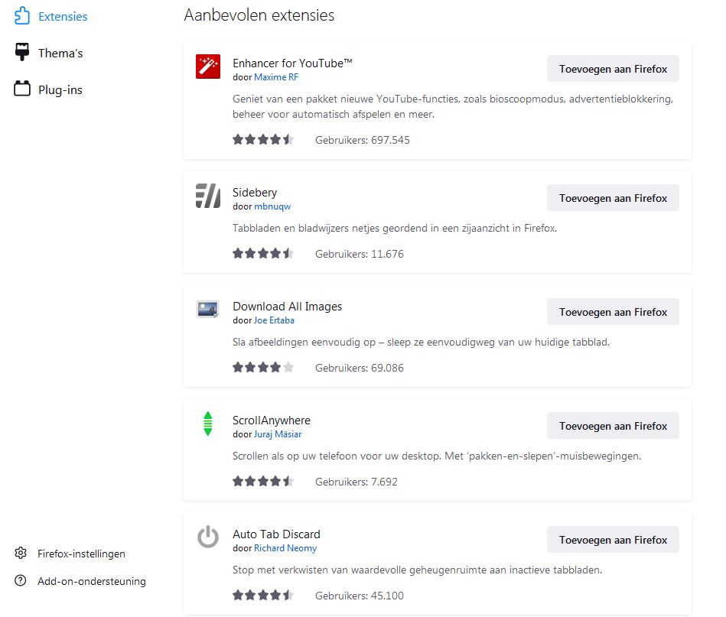
Task: Click the Auto Tab Discard power icon
Action: (x=208, y=537)
